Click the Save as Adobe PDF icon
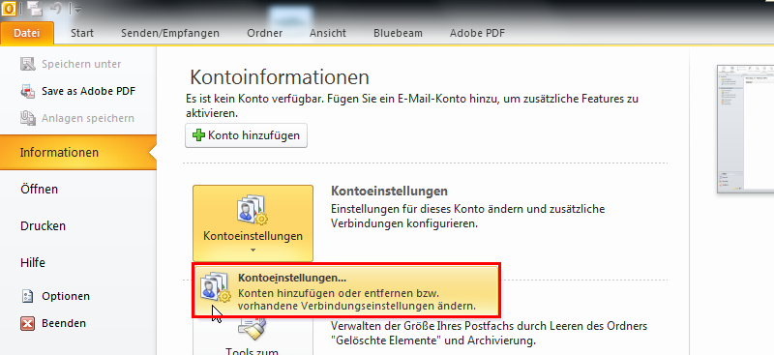 pyautogui.click(x=28, y=91)
